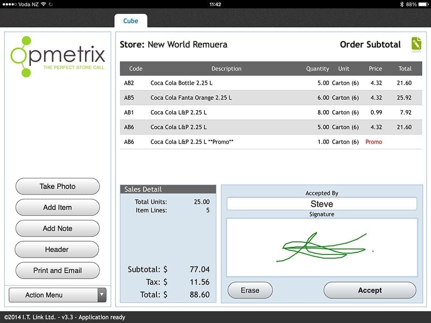431x323 pixels.
Task: Click the 1.00 quantity cell
Action: [323, 142]
